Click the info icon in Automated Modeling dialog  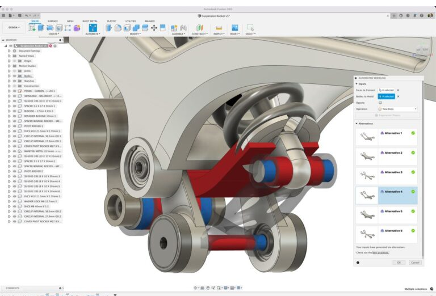coord(358,263)
